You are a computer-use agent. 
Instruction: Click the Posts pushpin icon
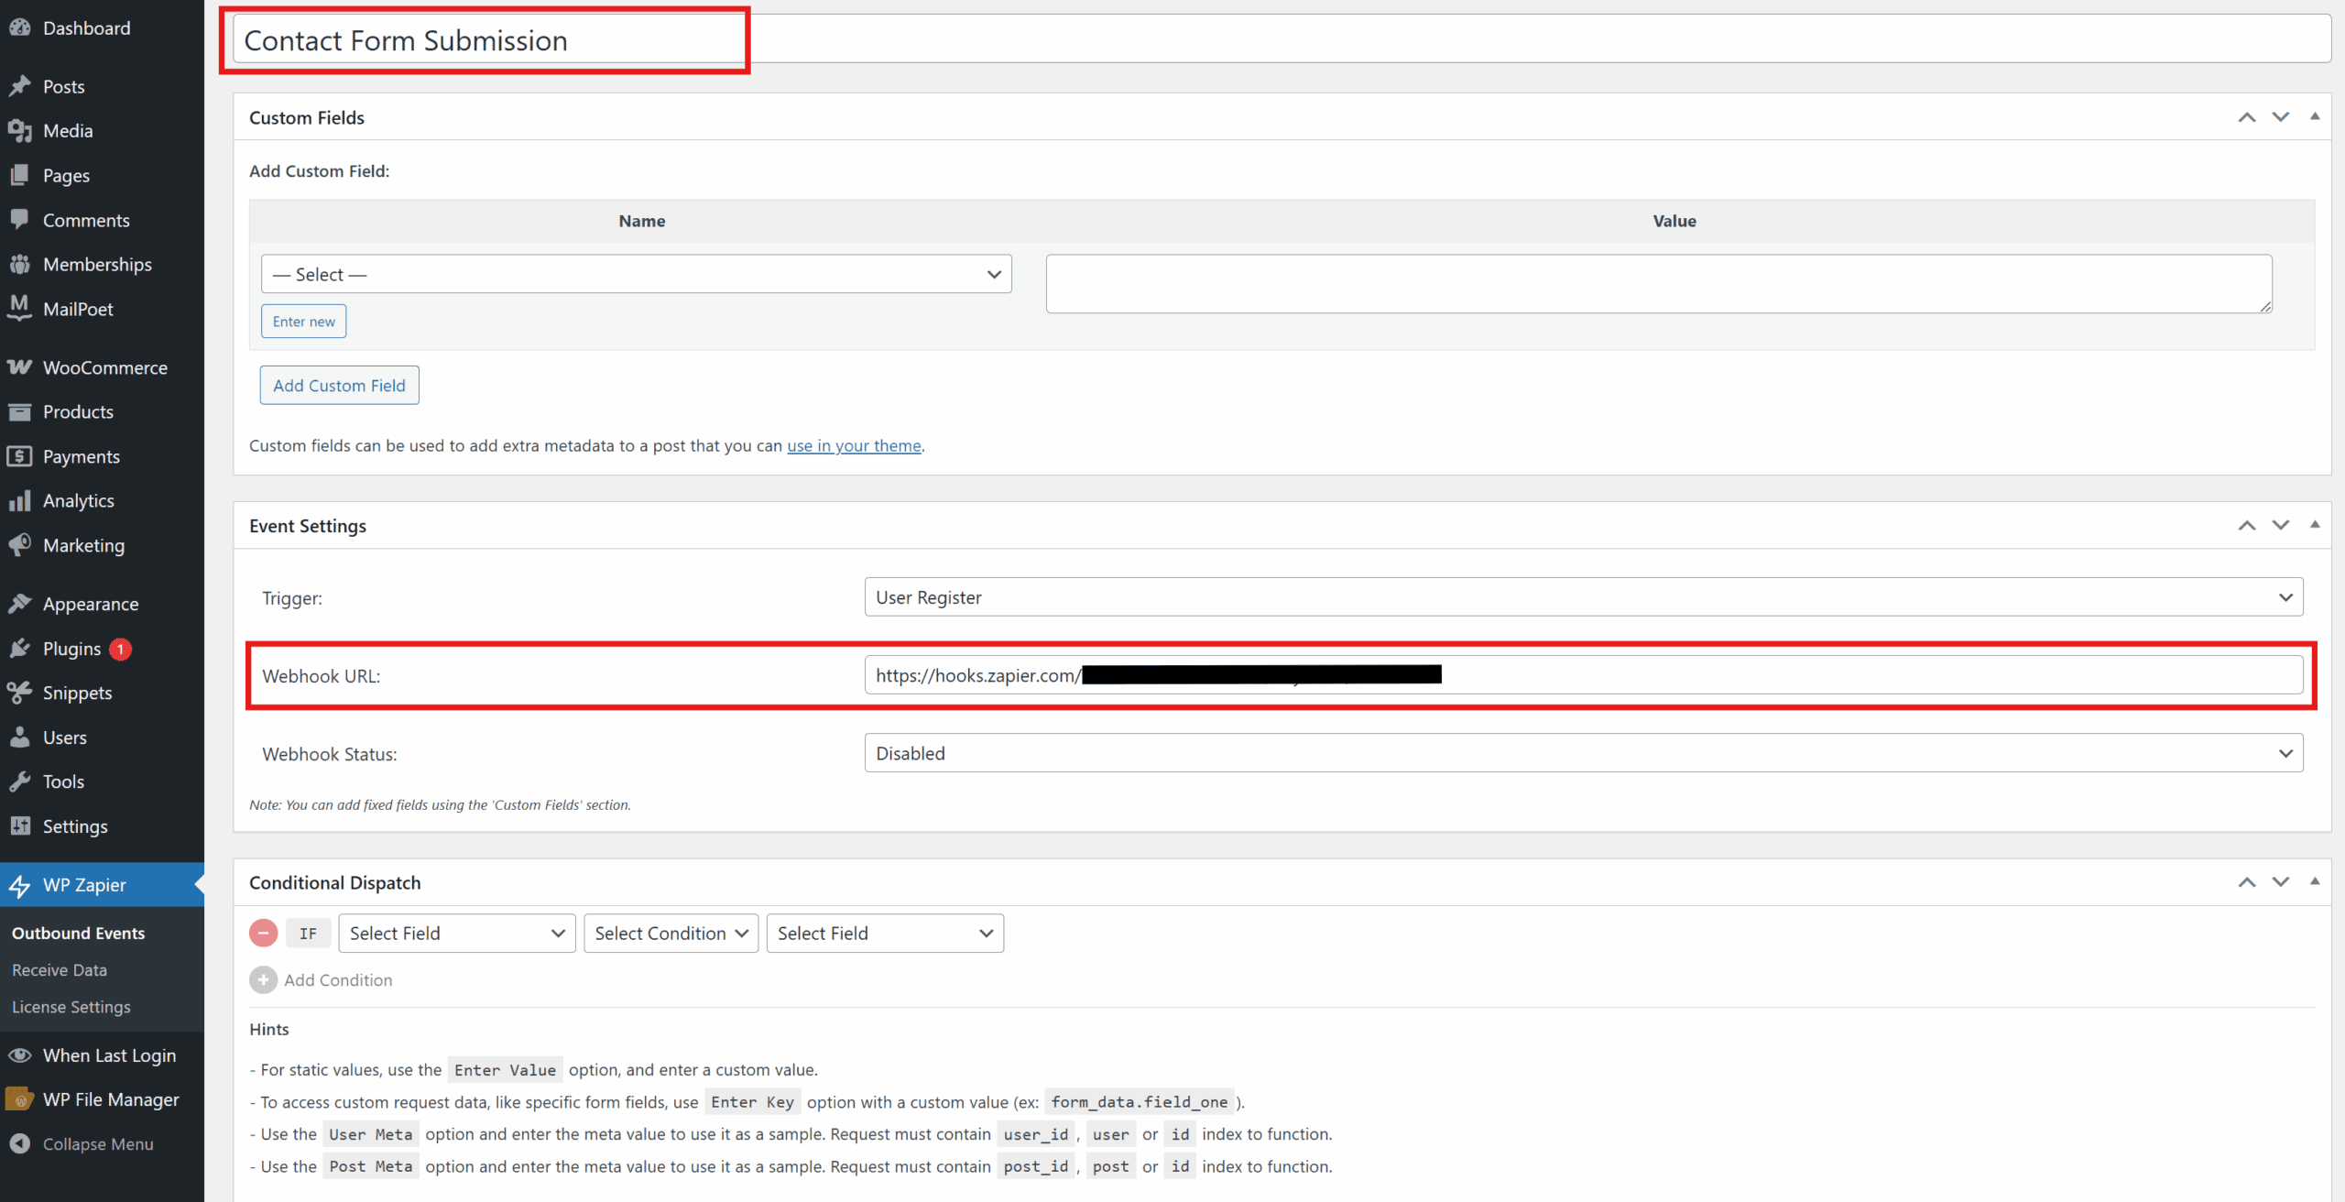(20, 86)
